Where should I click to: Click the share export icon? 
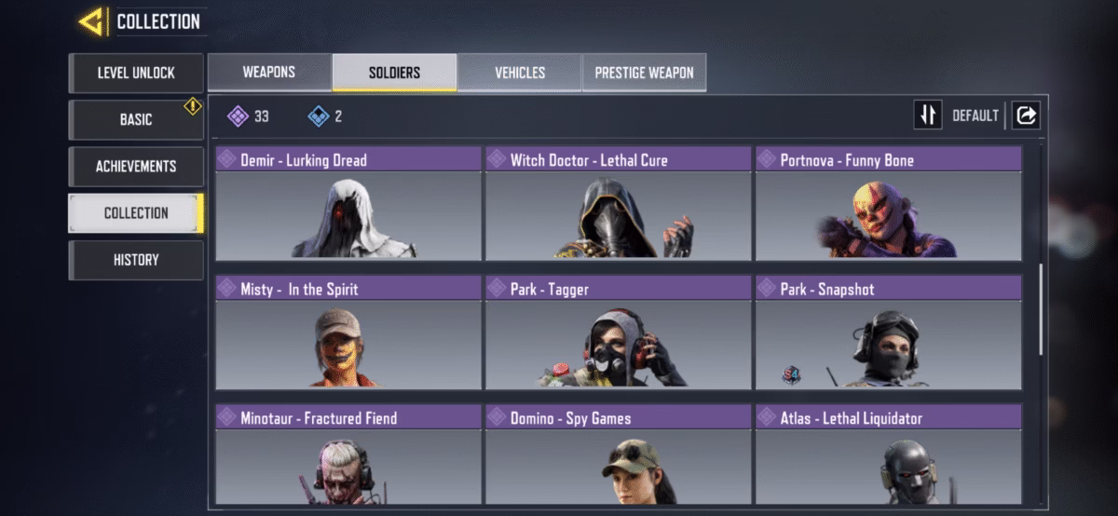pos(1026,115)
